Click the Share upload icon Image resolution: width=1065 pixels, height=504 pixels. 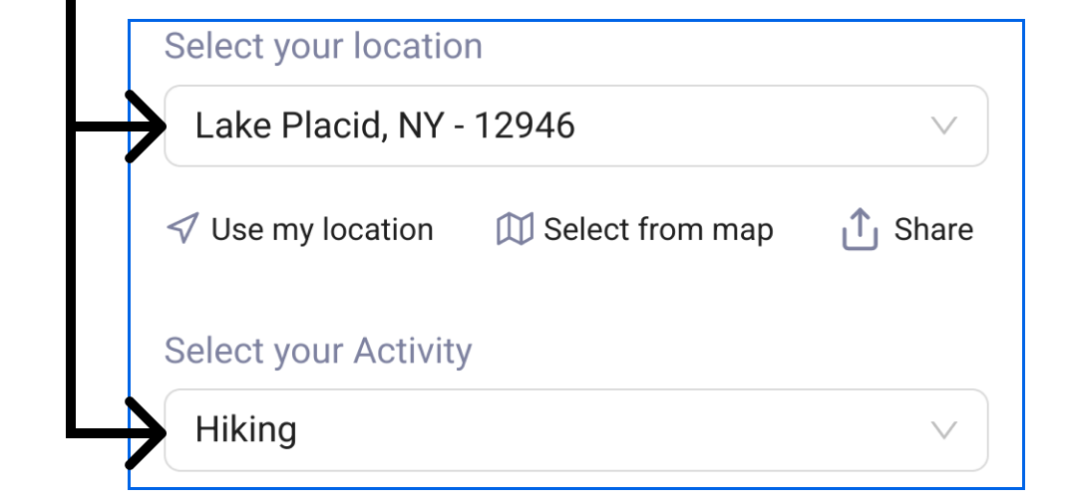click(x=860, y=230)
